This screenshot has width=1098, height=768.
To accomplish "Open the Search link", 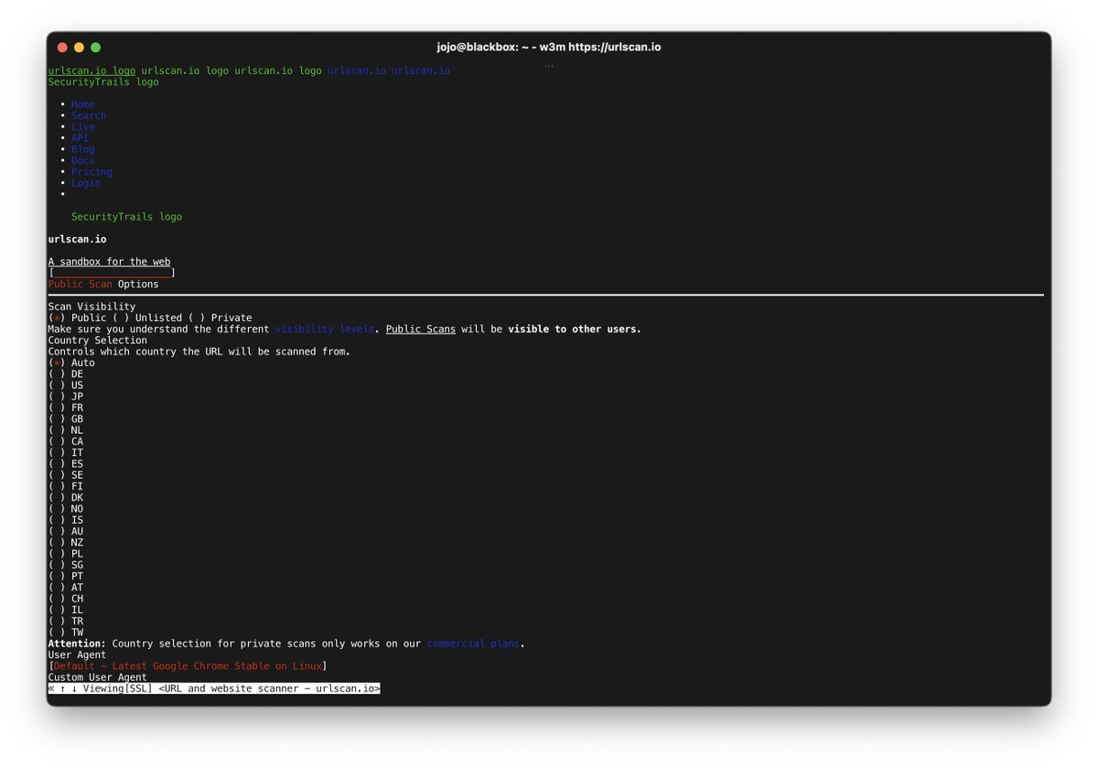I will coord(89,115).
